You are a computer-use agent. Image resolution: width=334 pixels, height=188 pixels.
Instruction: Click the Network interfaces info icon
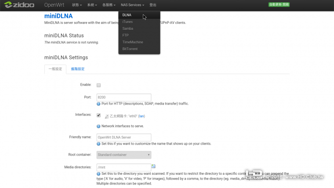(x=98, y=126)
